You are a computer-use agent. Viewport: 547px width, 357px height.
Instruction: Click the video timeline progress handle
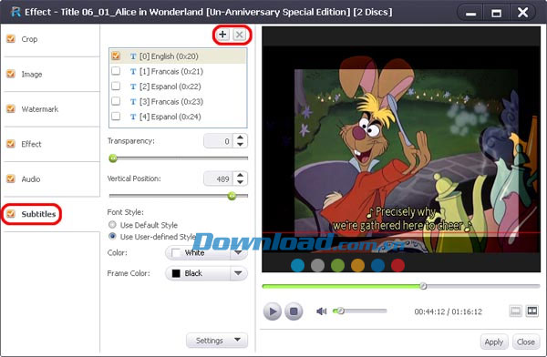point(423,286)
